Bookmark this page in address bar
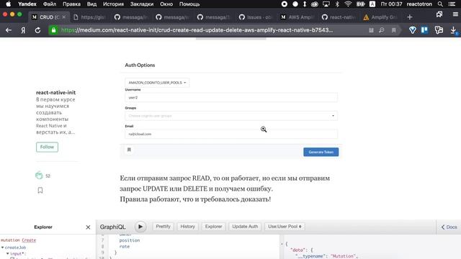This screenshot has width=461, height=259. [x=394, y=30]
